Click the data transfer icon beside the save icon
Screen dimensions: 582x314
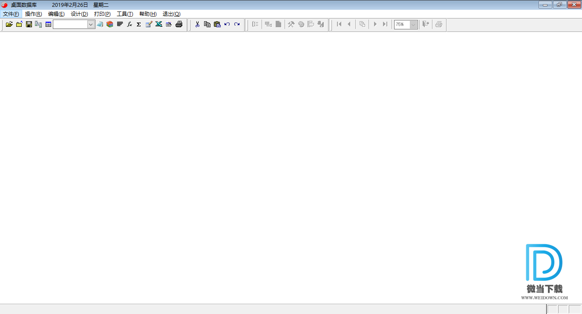38,24
